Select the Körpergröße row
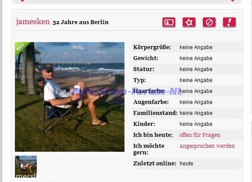This screenshot has height=182, width=252. coord(187,47)
